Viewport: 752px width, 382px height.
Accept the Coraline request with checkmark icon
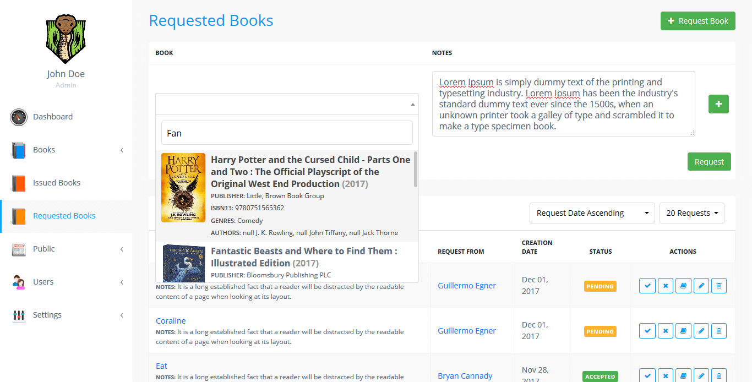[647, 331]
